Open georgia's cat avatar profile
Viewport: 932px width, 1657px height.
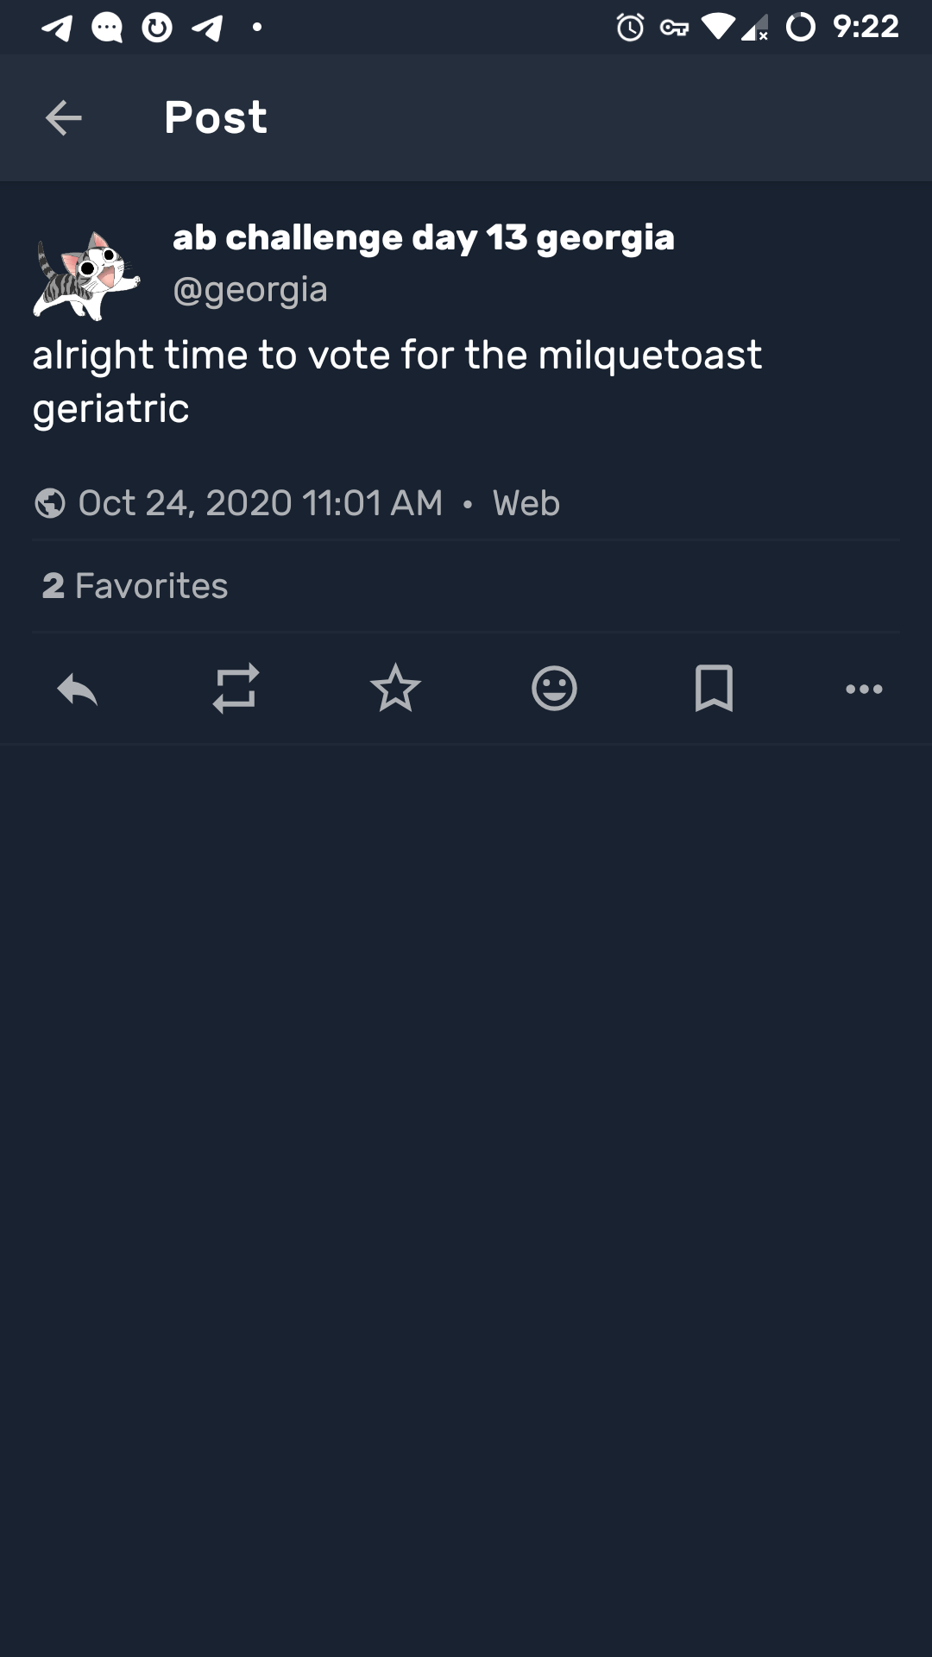(x=86, y=274)
